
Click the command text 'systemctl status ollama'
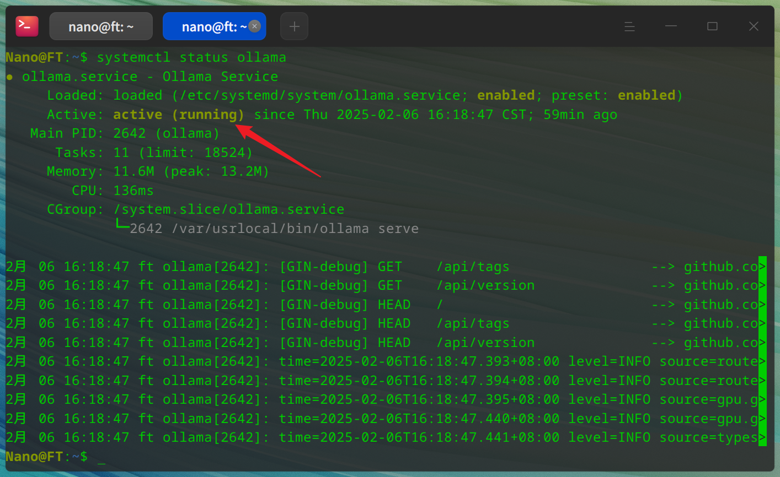(x=191, y=57)
